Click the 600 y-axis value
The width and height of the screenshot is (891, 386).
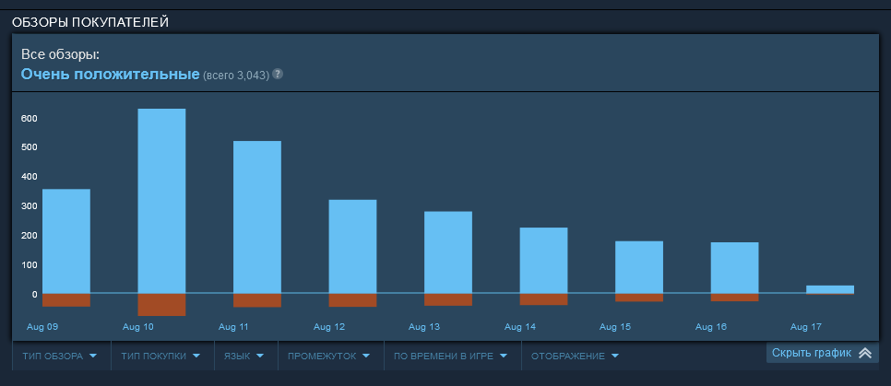click(x=30, y=119)
